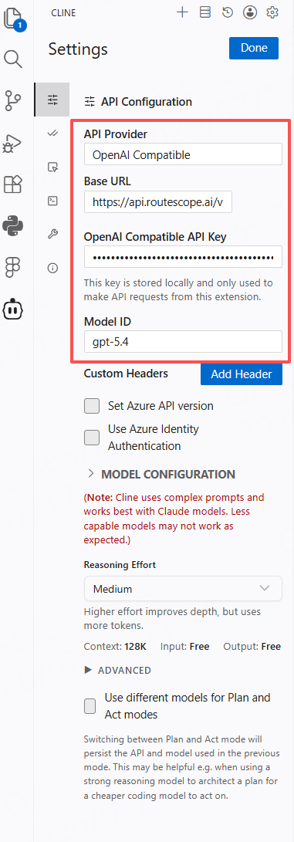Viewport: 294px width, 842px height.
Task: Start a new Cline task with plus icon
Action: point(182,12)
